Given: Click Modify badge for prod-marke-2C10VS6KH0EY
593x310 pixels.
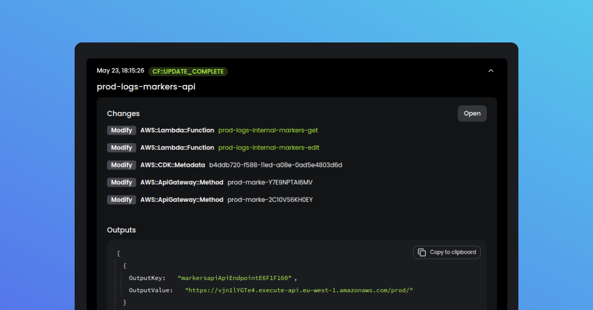Looking at the screenshot, I should [122, 199].
